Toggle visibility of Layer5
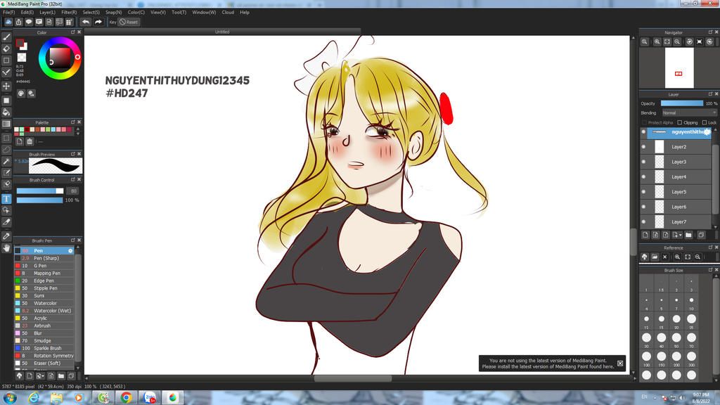 643,192
